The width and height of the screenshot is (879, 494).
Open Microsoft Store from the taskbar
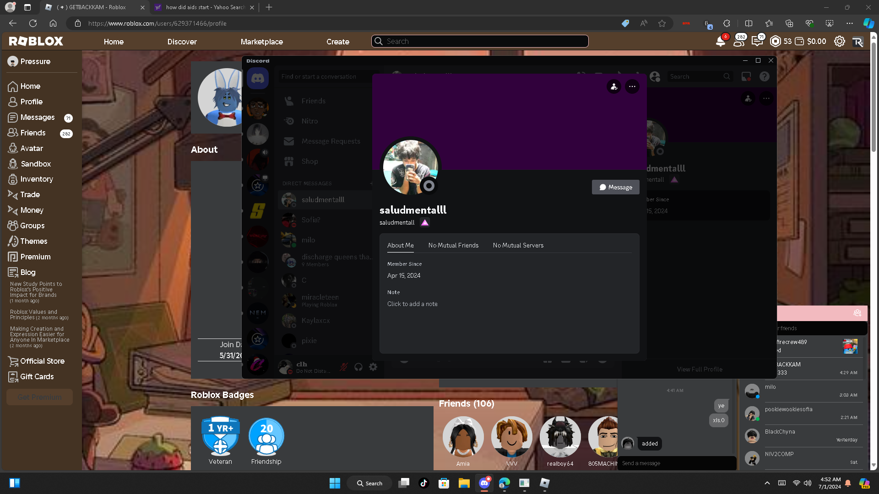tap(444, 483)
